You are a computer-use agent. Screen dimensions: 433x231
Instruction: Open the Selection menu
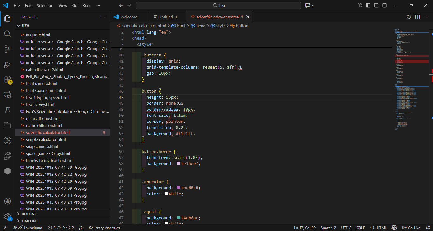click(x=45, y=5)
